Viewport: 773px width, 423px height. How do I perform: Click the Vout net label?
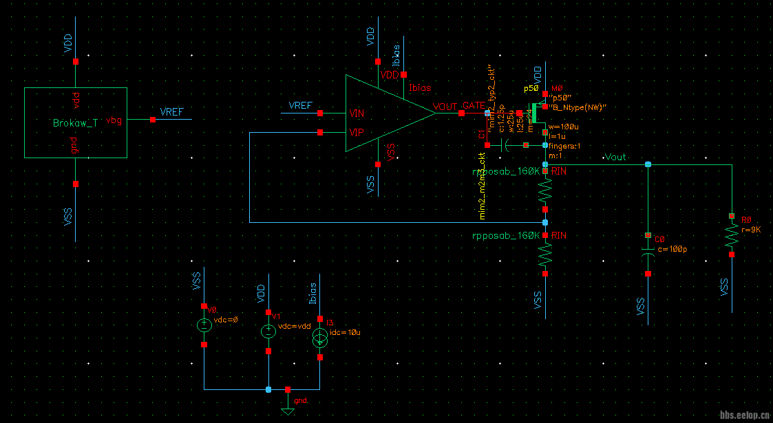[x=615, y=158]
